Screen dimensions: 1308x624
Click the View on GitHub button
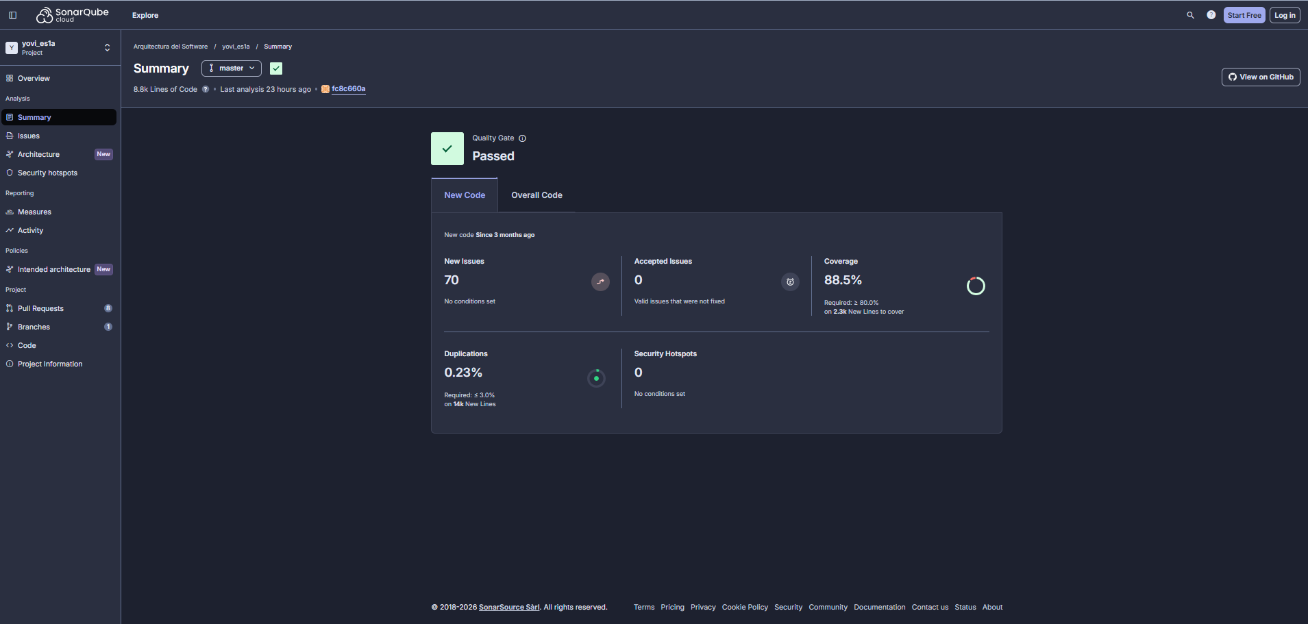tap(1260, 77)
